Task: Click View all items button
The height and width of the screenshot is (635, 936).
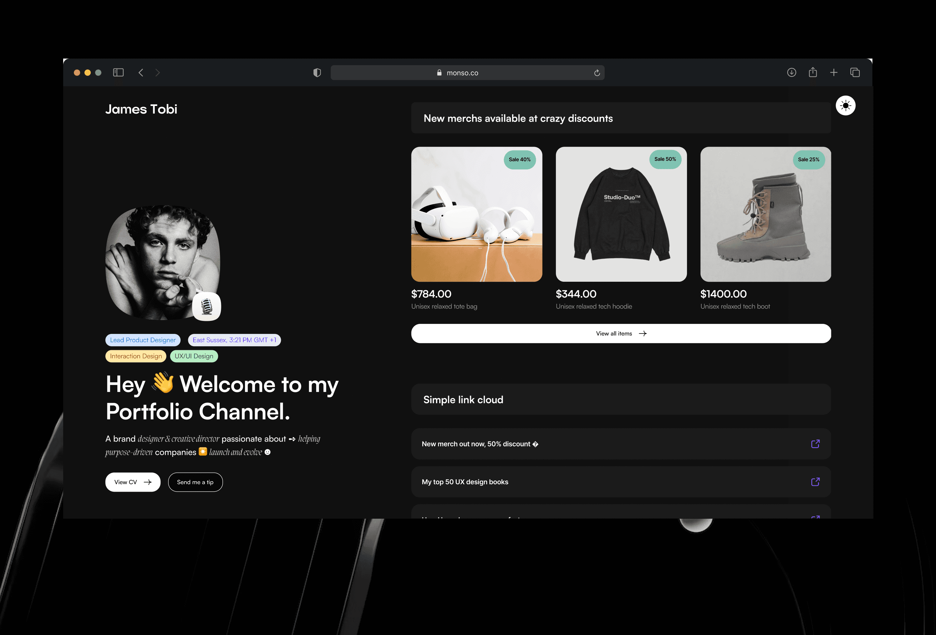Action: 621,334
